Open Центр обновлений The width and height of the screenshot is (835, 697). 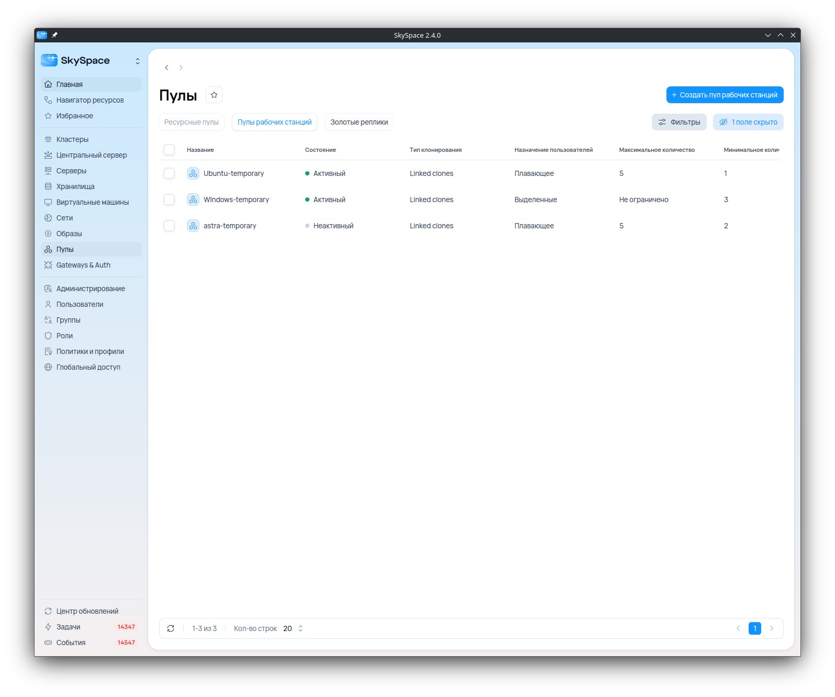point(91,611)
